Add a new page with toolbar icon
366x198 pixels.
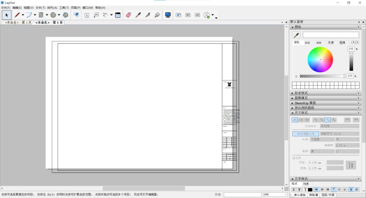(x=178, y=15)
